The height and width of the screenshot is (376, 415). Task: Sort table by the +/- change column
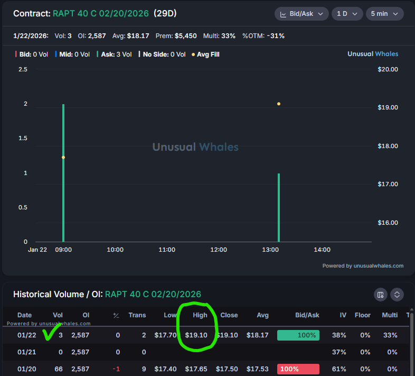pos(116,315)
